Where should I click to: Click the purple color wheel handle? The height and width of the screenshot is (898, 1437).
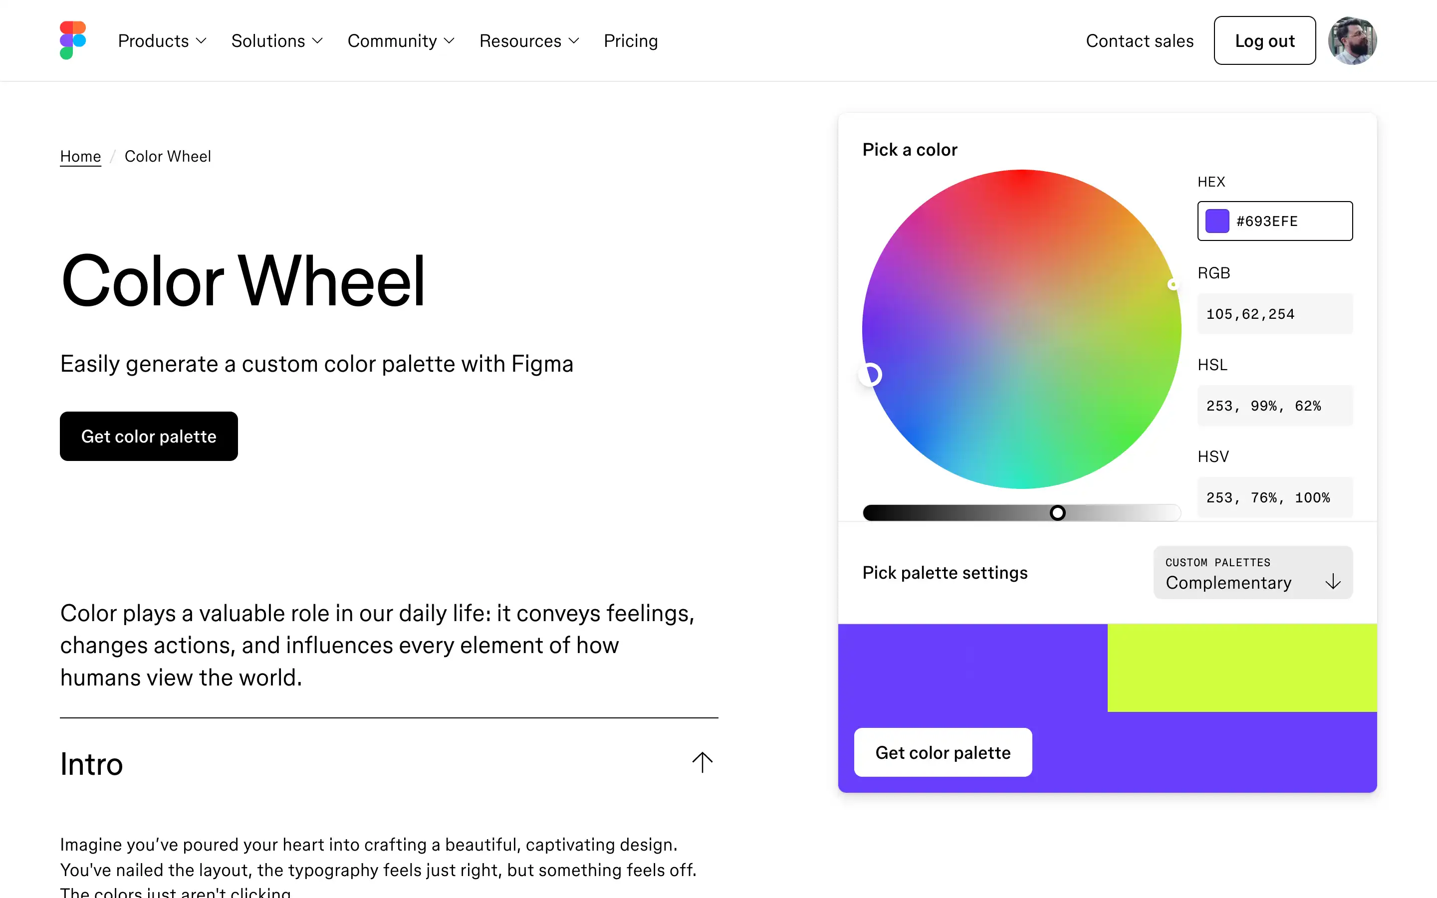point(871,375)
